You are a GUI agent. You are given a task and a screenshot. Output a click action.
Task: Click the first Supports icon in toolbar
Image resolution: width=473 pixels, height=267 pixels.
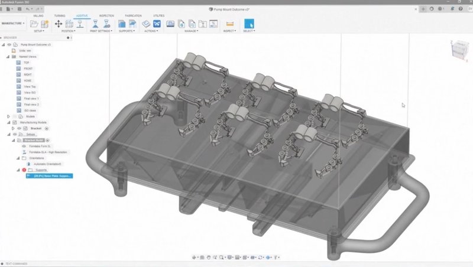point(122,24)
